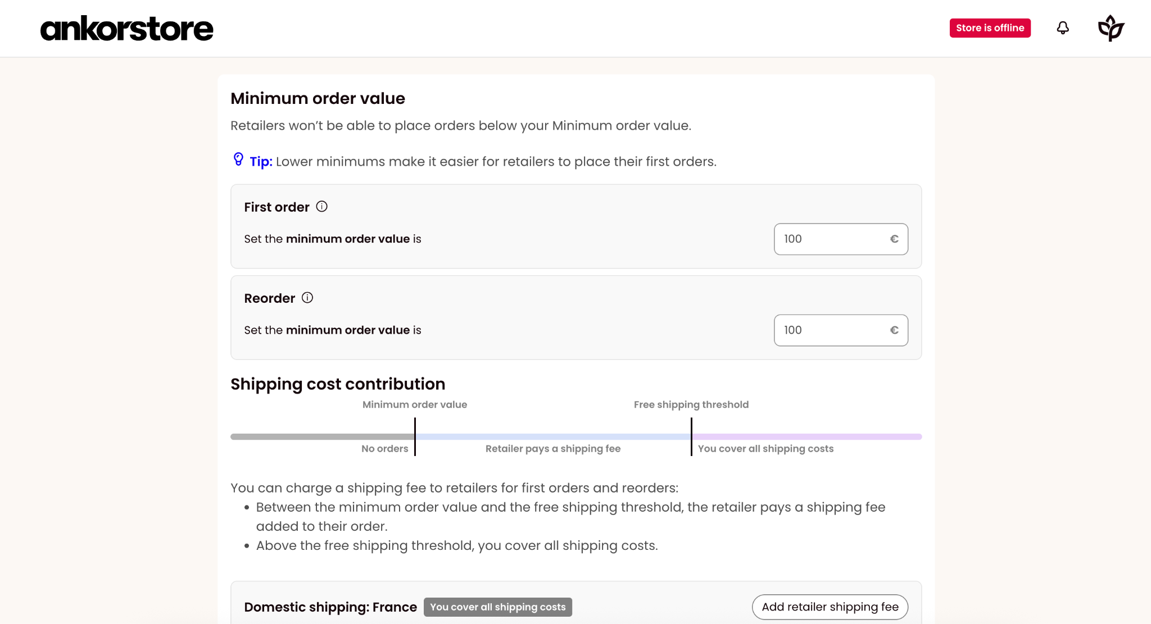Click the lightbulb Tip icon

pyautogui.click(x=238, y=160)
